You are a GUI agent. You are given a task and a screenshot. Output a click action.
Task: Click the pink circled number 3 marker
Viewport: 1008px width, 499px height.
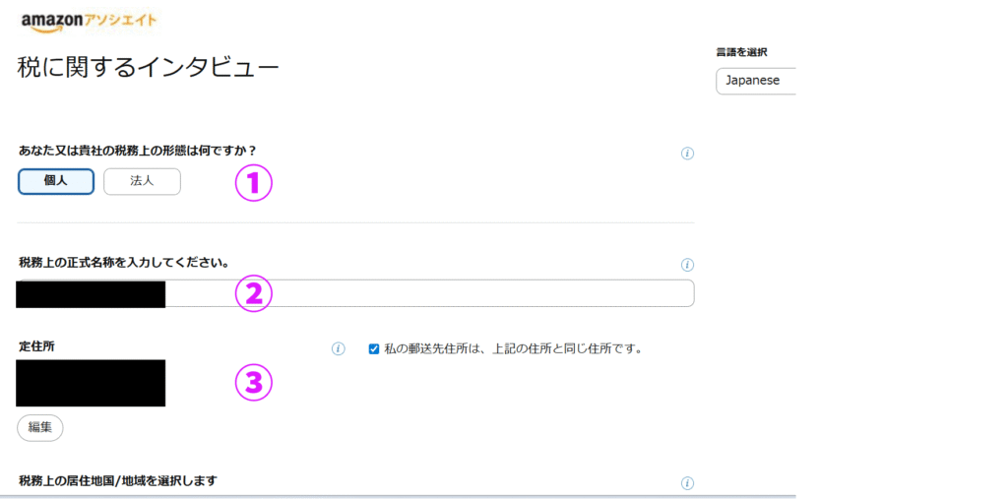[252, 383]
